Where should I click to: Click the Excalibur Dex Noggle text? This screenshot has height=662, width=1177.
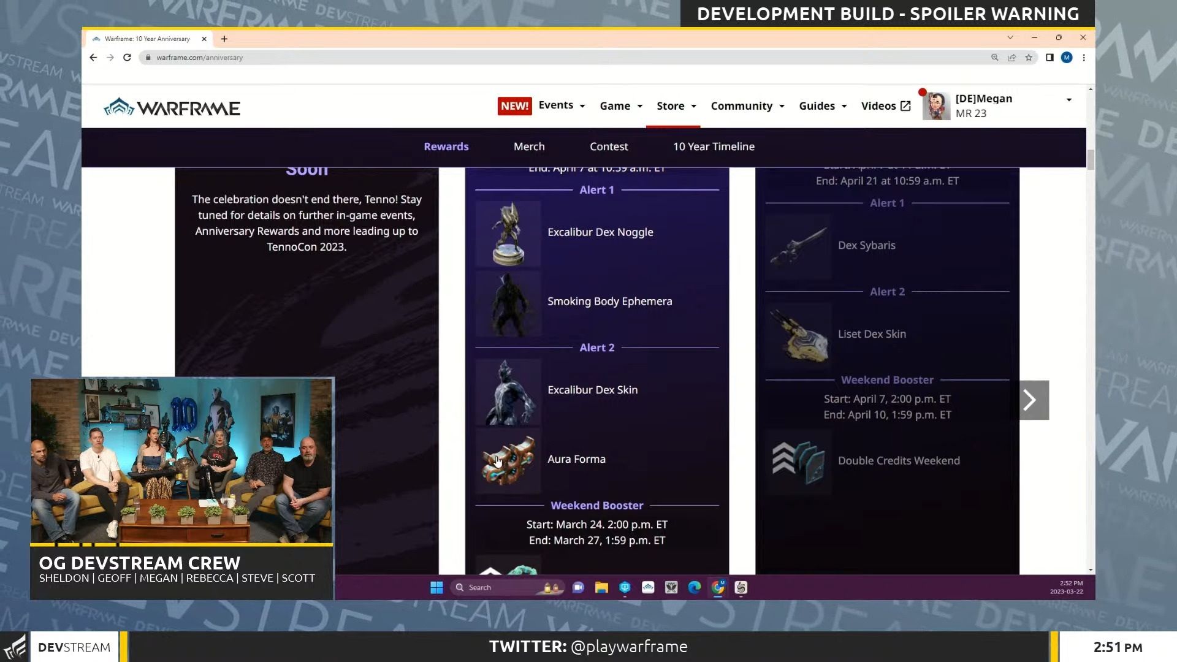[600, 232]
